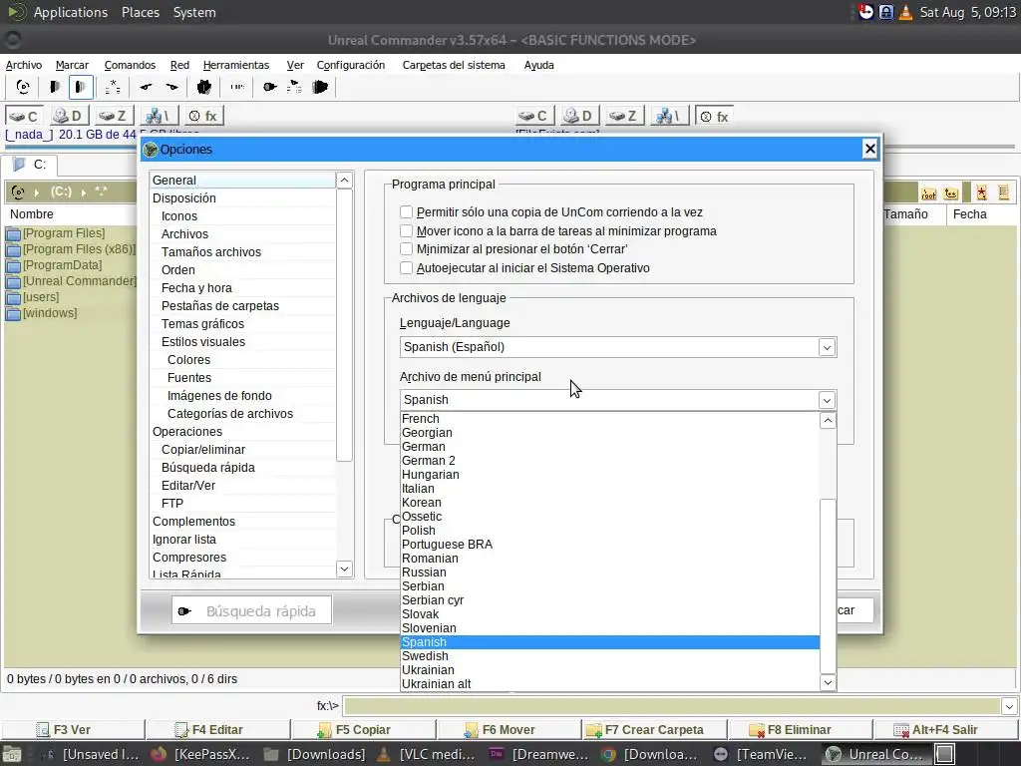Click language list scroll-down arrow
This screenshot has width=1021, height=766.
coord(828,682)
